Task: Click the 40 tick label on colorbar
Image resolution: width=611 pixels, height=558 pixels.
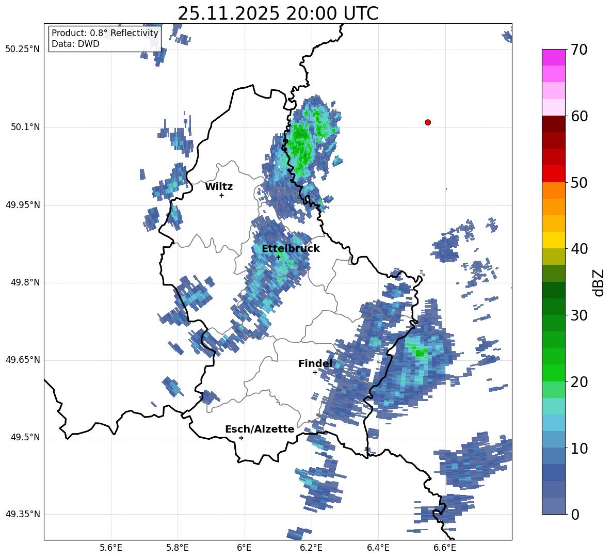Action: [580, 249]
